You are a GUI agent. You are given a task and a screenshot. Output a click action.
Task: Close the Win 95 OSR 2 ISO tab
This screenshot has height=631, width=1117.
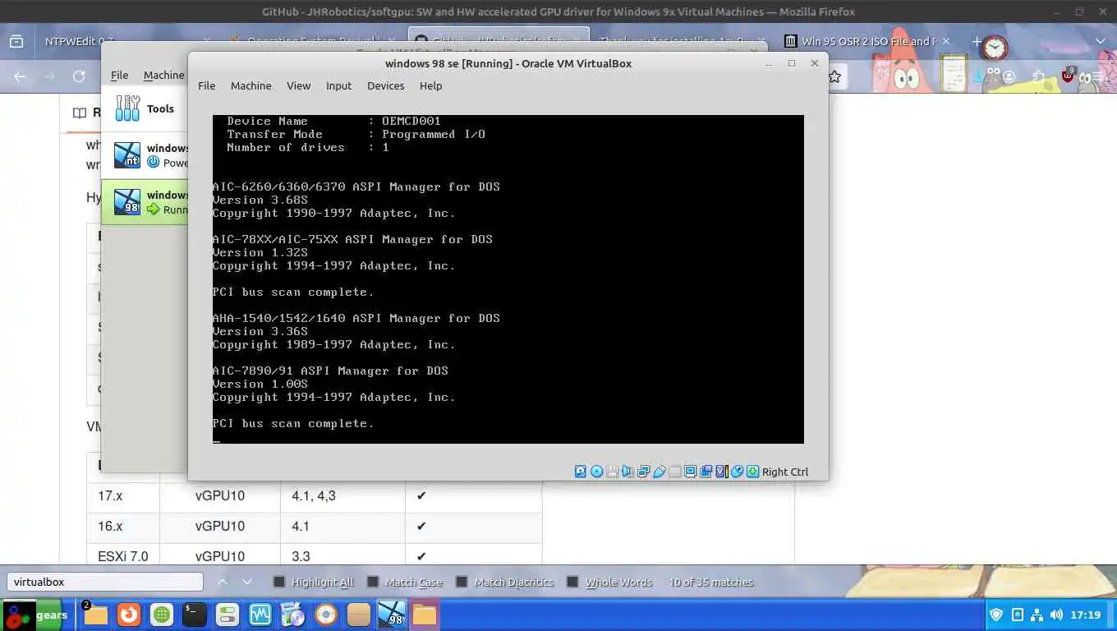tap(945, 41)
